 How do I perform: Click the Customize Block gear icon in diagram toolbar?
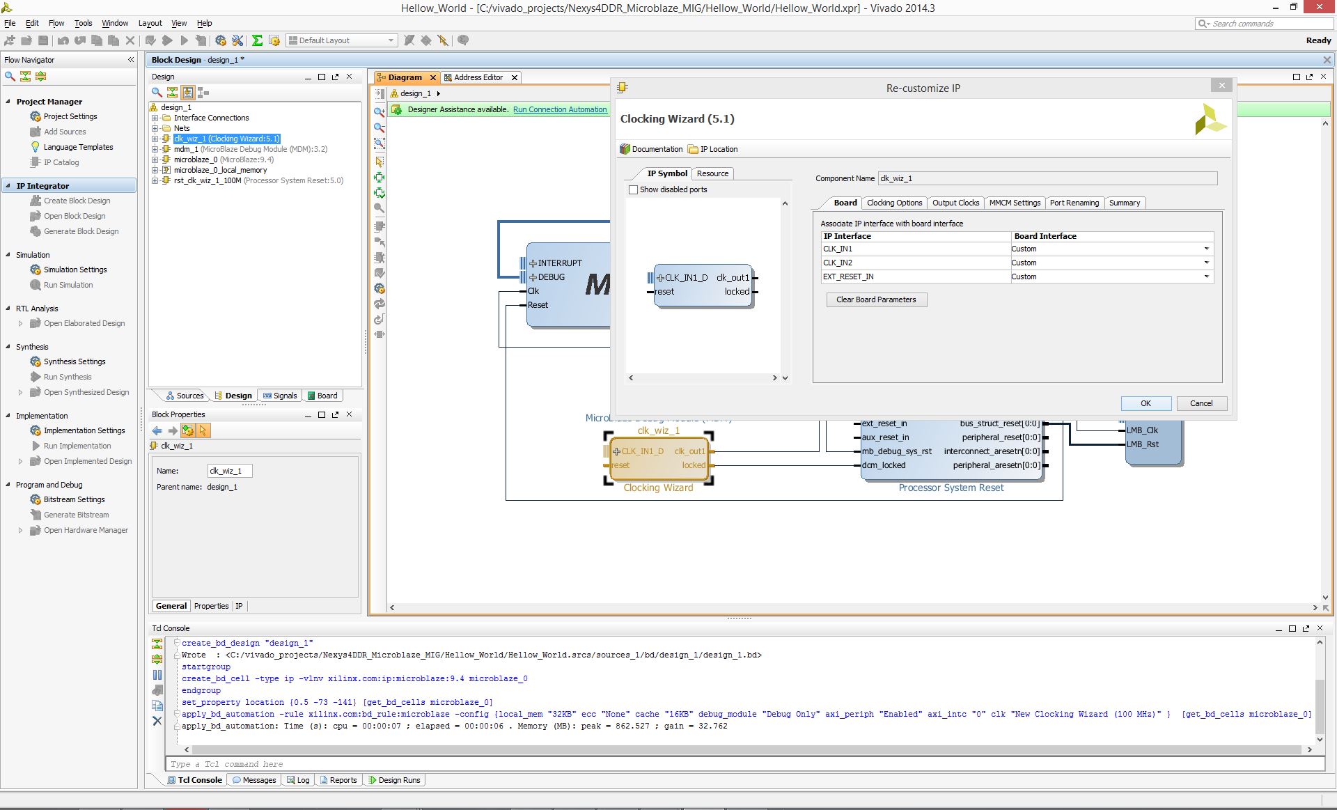point(380,288)
